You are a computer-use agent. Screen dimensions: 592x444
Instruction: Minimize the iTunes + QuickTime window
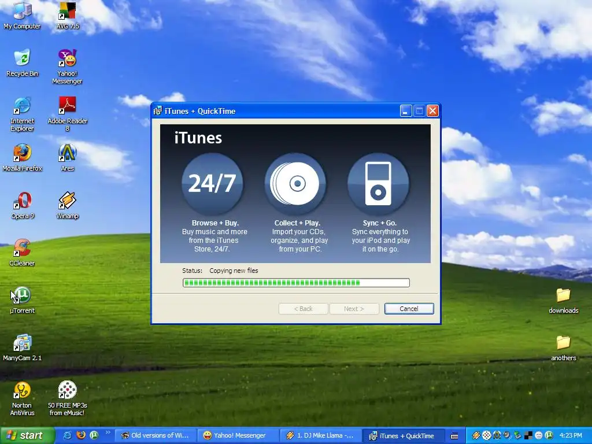pyautogui.click(x=405, y=111)
